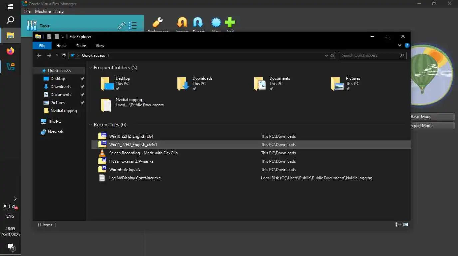Viewport: 458px width, 256px height.
Task: Click the VirtualBox Import appliance icon
Action: [x=182, y=23]
